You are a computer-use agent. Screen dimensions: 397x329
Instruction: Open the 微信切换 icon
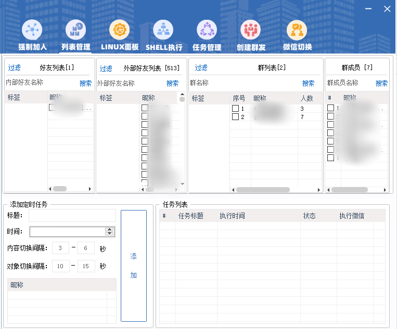click(x=297, y=31)
